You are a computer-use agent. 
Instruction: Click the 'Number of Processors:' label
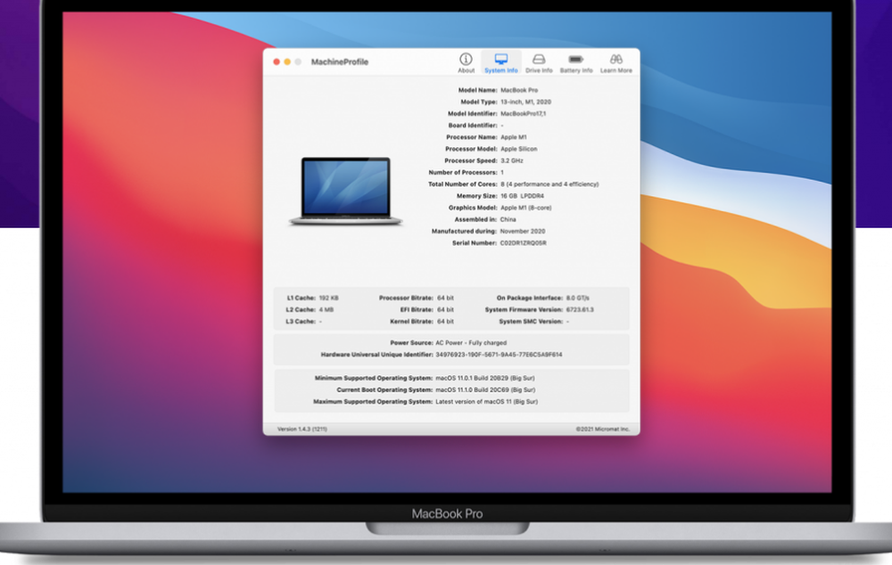pyautogui.click(x=462, y=172)
